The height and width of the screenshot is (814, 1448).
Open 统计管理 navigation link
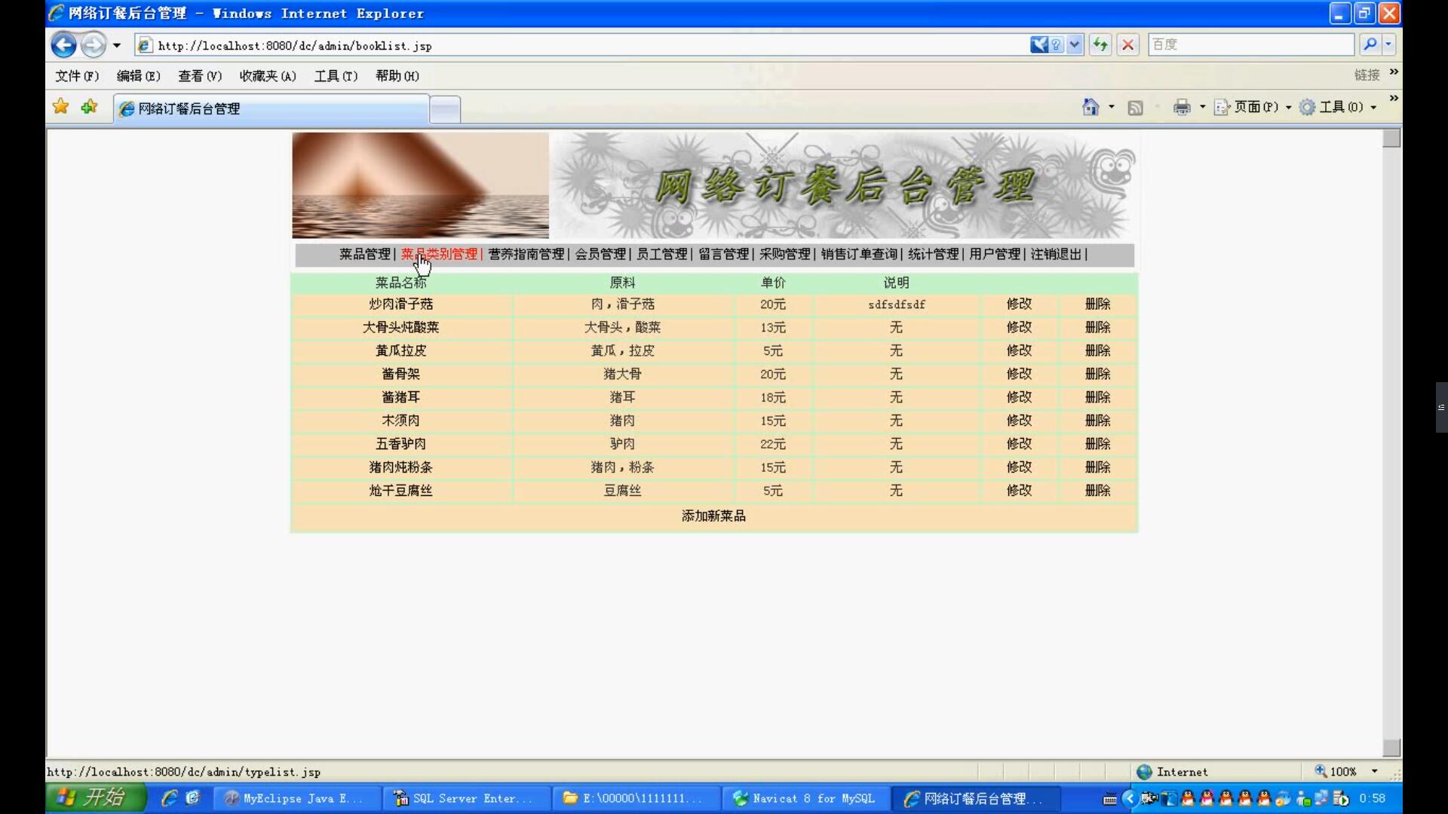pyautogui.click(x=933, y=255)
